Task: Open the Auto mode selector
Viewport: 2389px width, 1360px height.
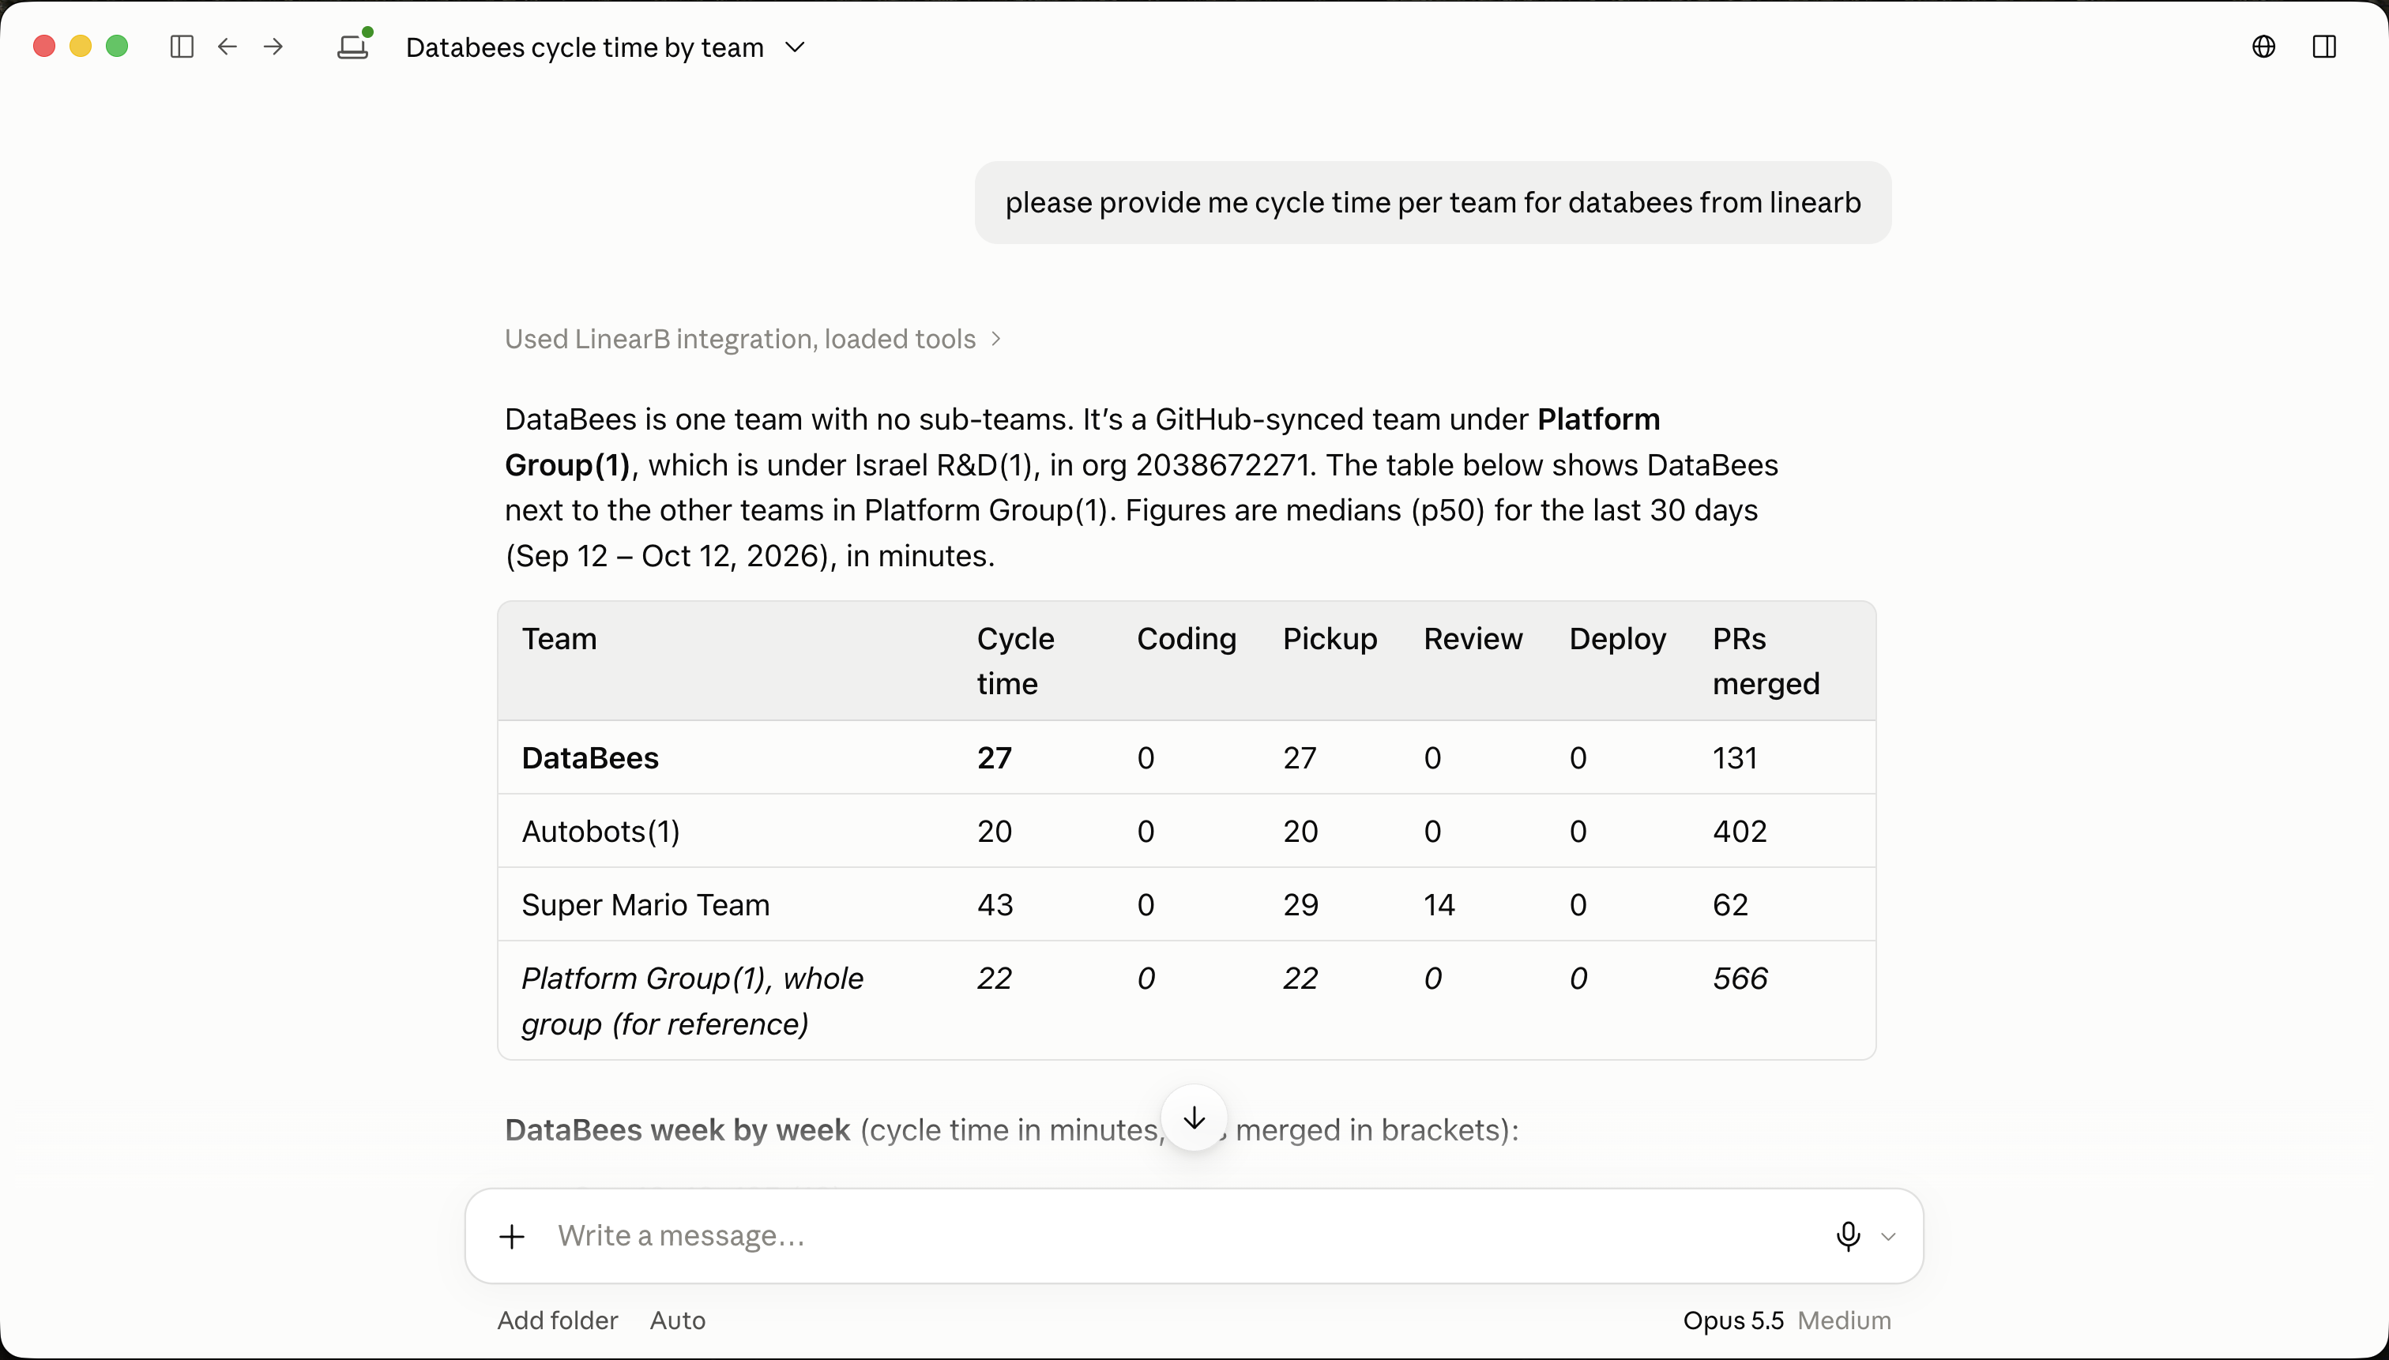Action: click(677, 1320)
